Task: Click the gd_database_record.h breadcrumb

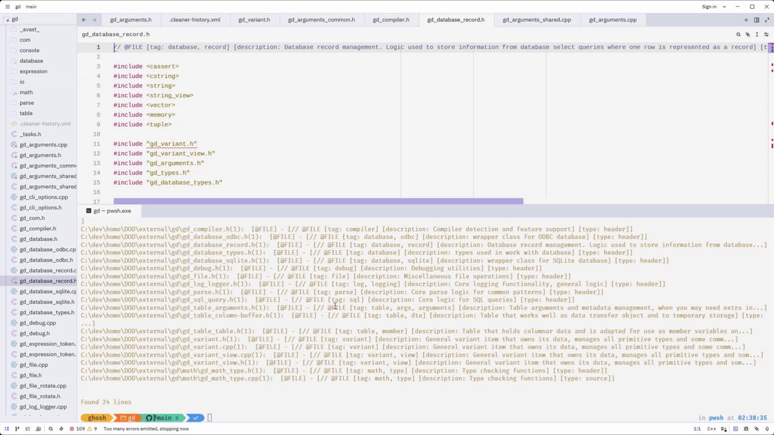Action: click(115, 34)
